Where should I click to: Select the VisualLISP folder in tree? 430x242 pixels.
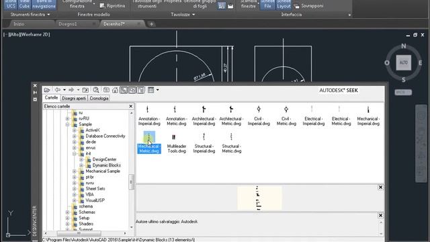pyautogui.click(x=95, y=200)
